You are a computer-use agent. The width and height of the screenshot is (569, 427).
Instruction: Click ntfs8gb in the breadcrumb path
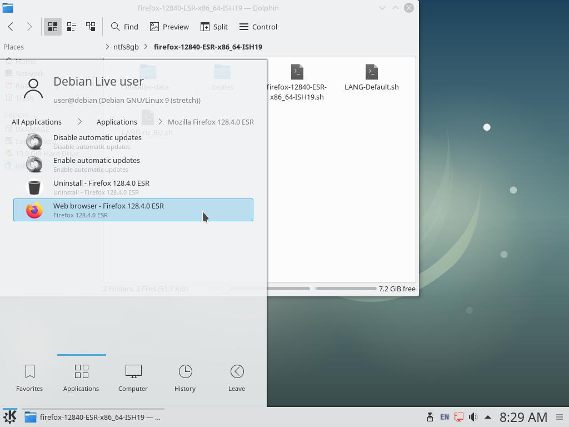(126, 47)
